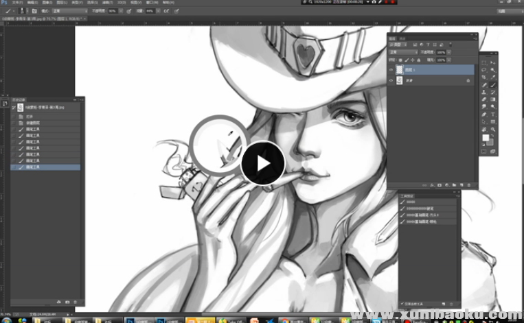The image size is (524, 323).
Task: Open the File menu in menu bar
Action: pos(16,3)
